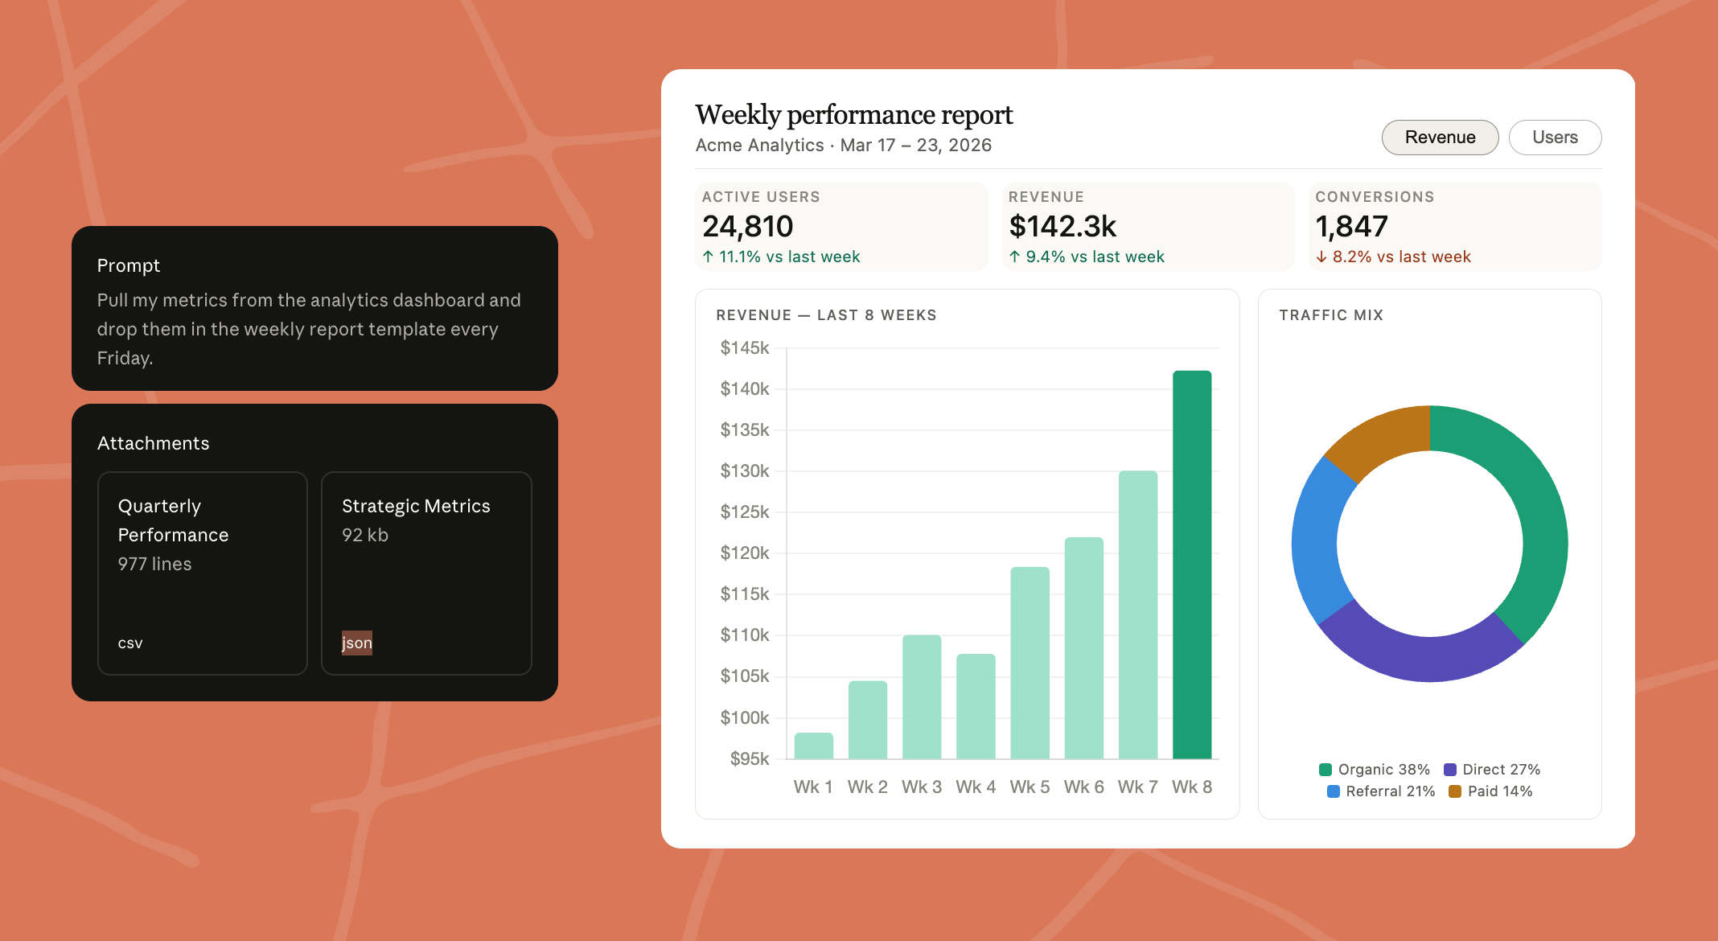Select the Revenue toggle pill

pos(1440,138)
